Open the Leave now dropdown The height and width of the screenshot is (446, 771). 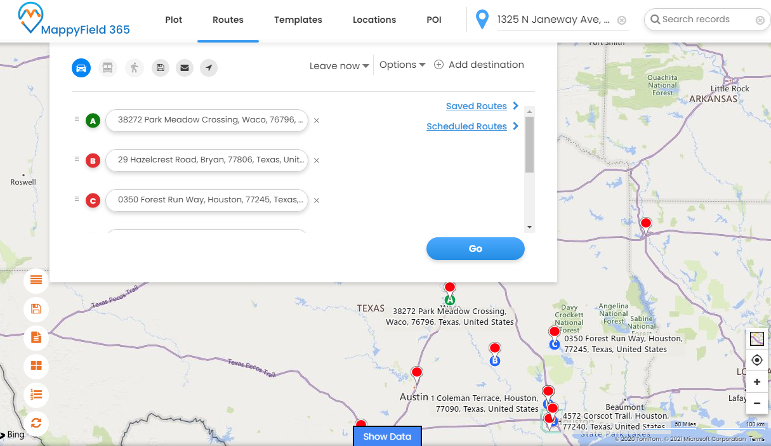[x=339, y=66]
